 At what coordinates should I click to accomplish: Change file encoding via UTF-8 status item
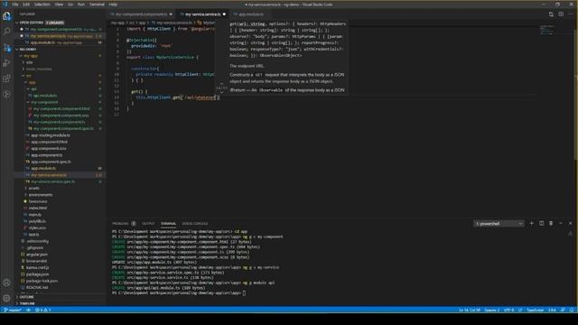tap(508, 310)
